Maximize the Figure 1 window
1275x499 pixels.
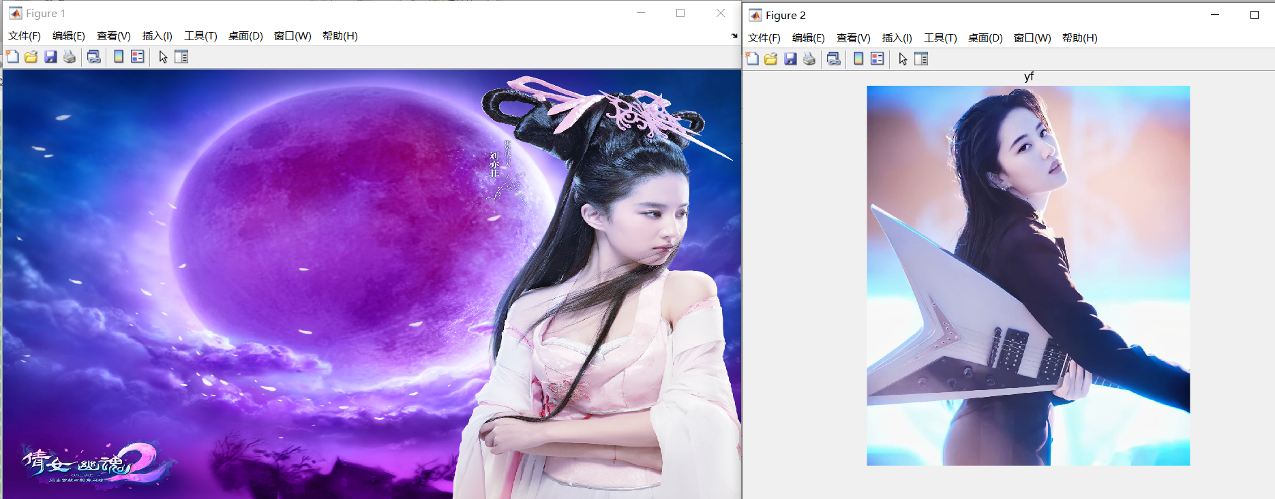click(680, 13)
